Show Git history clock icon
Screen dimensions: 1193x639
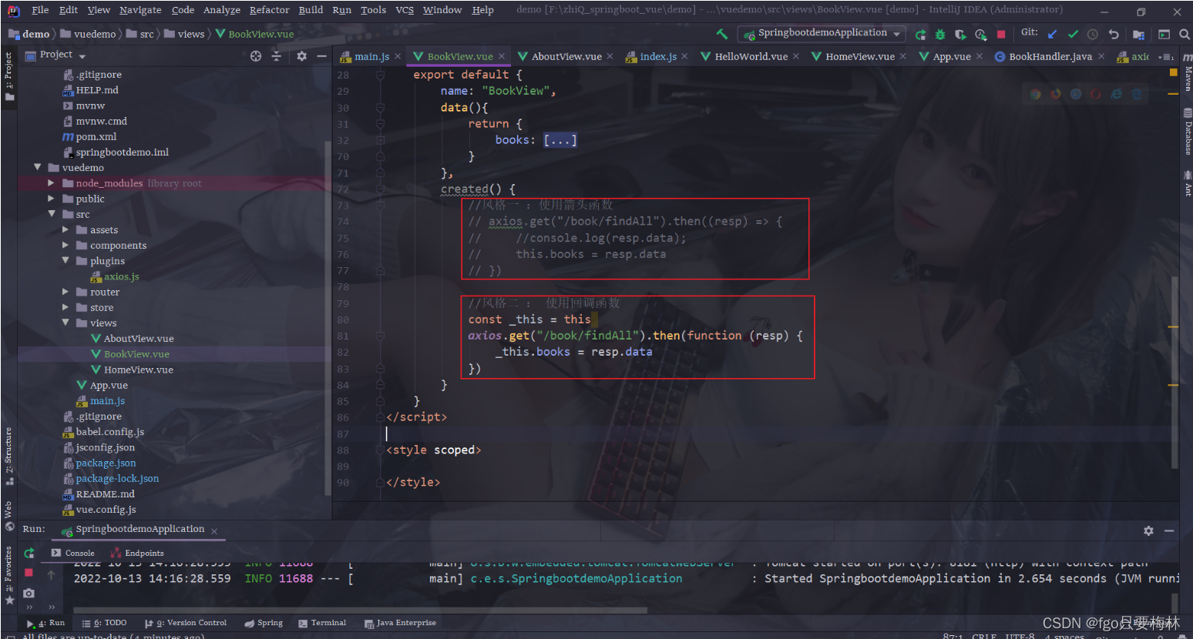coord(1093,34)
